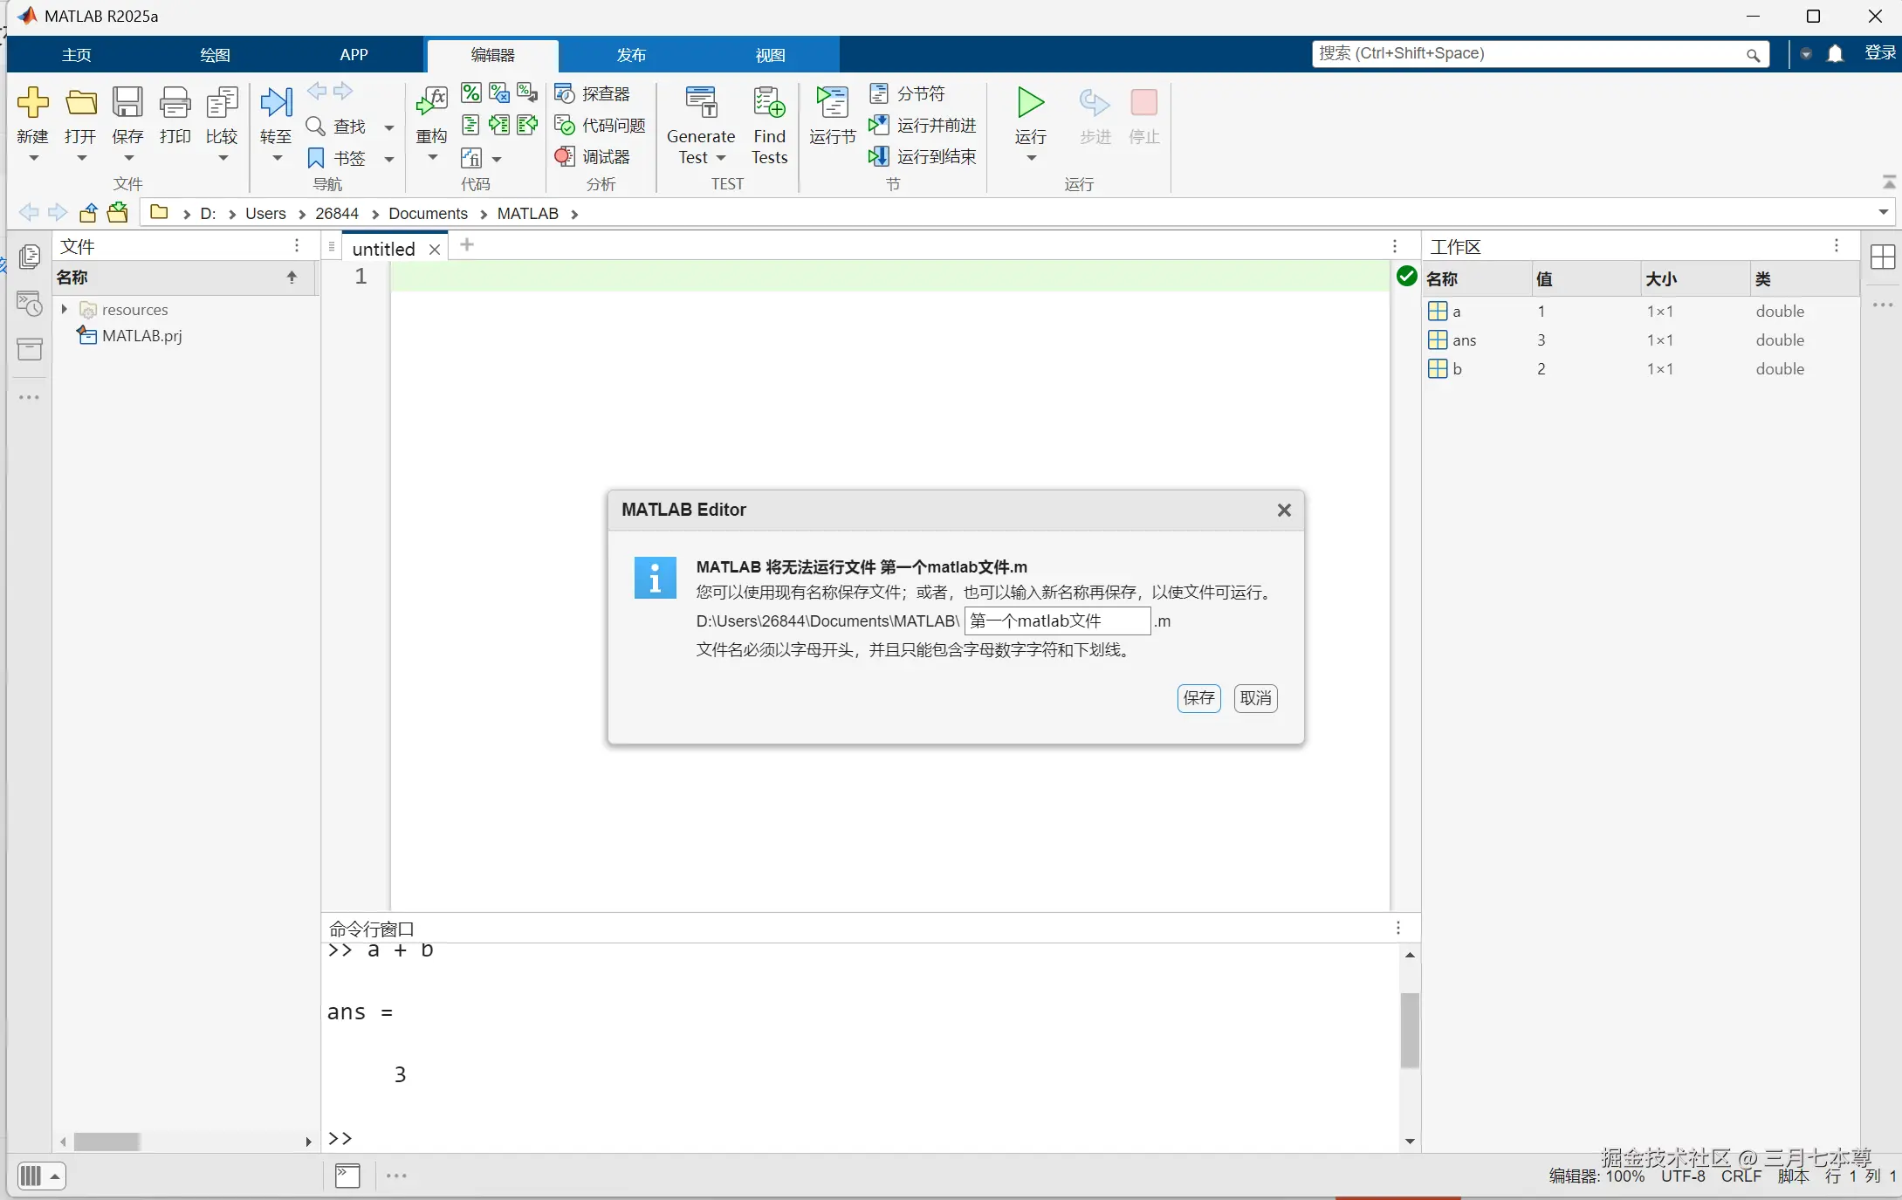Expand the resources folder in the file tree
Screen dimensions: 1902x1200
(65, 309)
